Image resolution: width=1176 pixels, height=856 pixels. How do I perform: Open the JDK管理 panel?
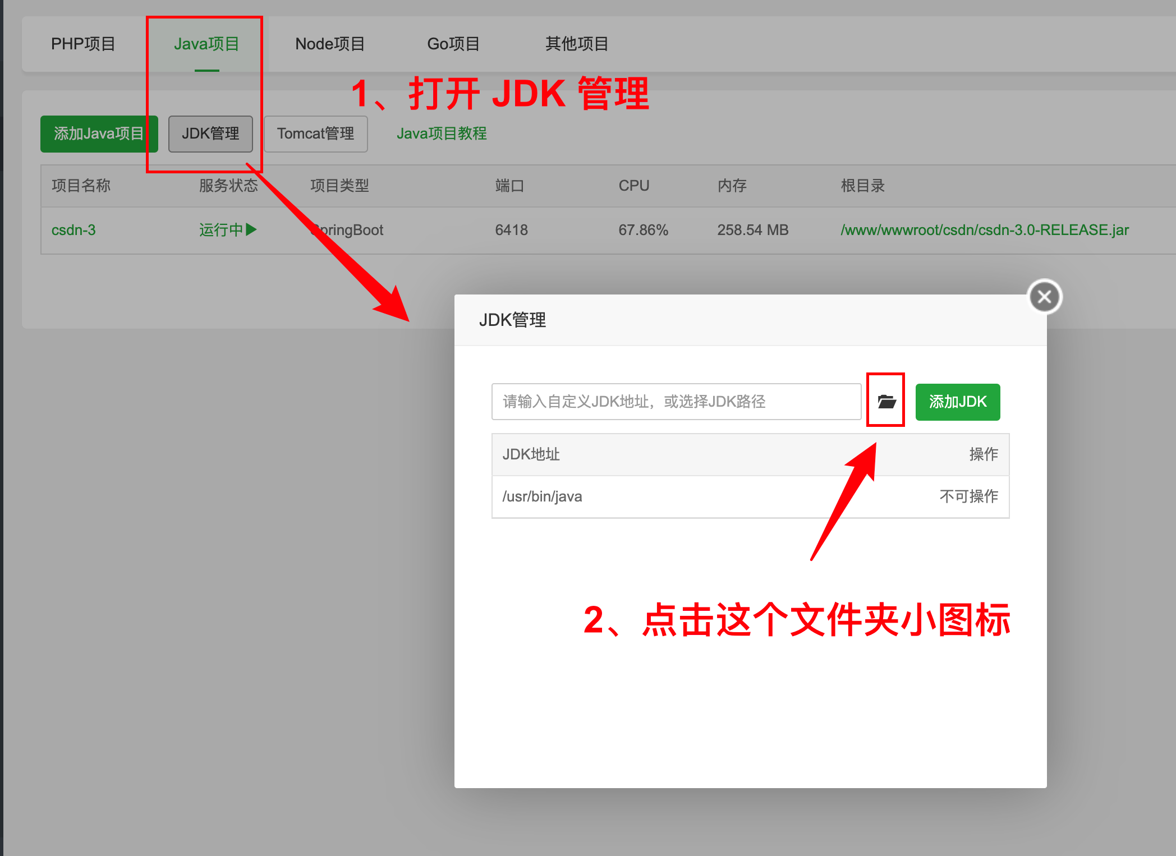(x=210, y=134)
